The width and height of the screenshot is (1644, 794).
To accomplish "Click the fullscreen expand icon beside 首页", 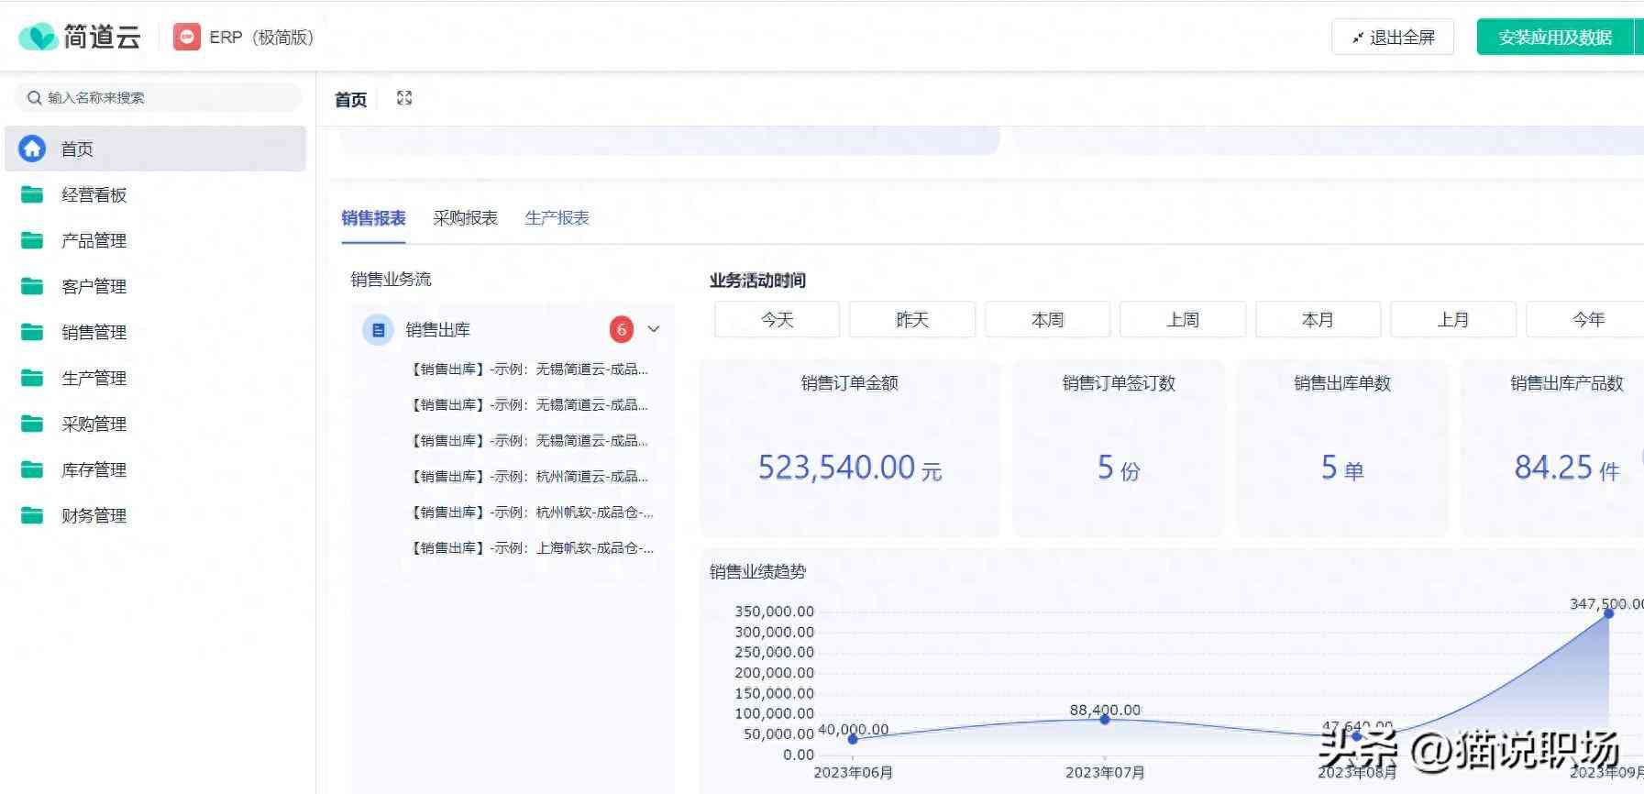I will coord(404,98).
